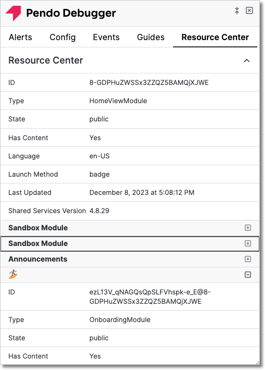Click the ID starting with ezL13V_qNAGQsQpSLFVhspk
265x370 pixels.
[150, 297]
